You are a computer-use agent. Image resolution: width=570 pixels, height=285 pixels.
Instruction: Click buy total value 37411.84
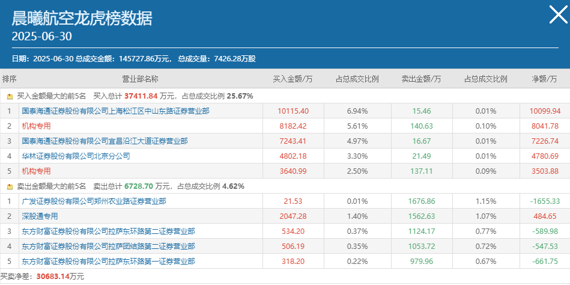pos(141,96)
